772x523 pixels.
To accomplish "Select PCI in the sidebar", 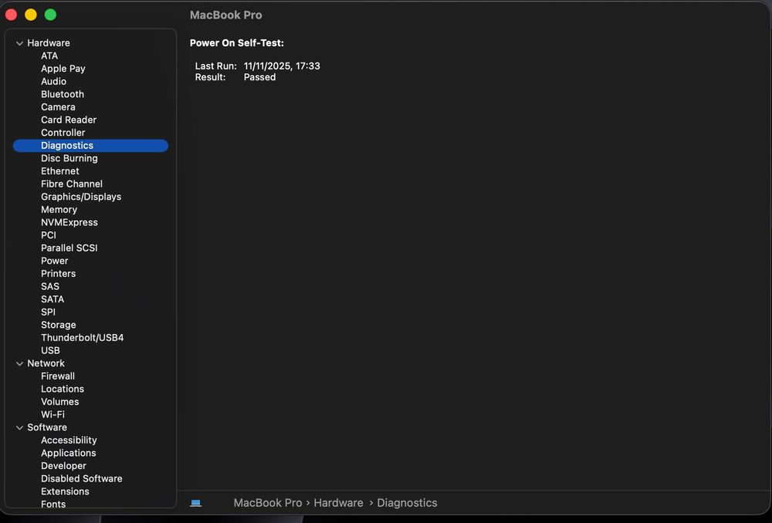I will pyautogui.click(x=48, y=235).
